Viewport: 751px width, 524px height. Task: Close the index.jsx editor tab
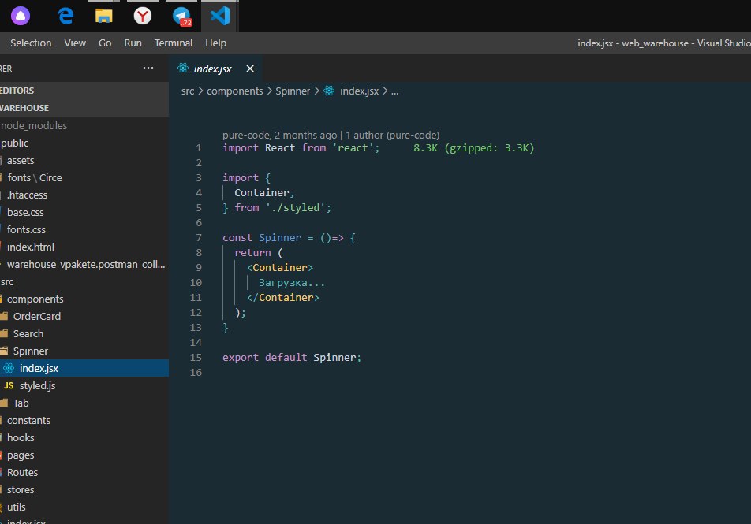click(250, 69)
